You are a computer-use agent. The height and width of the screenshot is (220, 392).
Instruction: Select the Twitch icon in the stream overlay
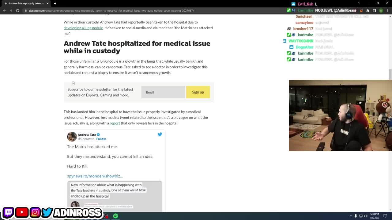[x=8, y=212]
